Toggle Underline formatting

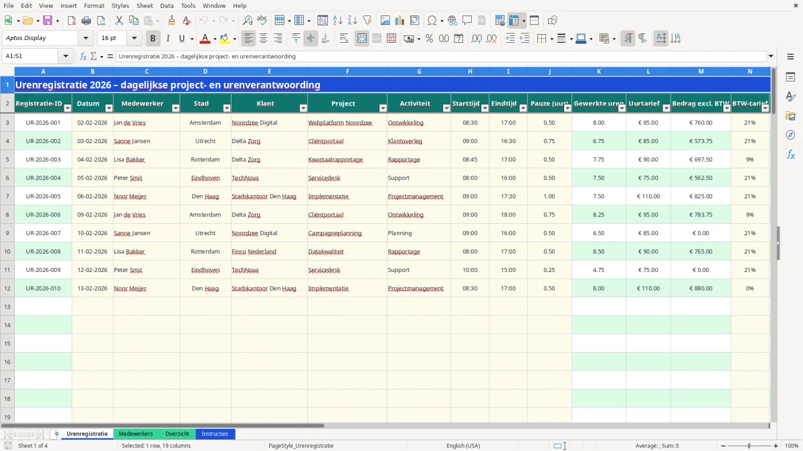click(x=181, y=39)
